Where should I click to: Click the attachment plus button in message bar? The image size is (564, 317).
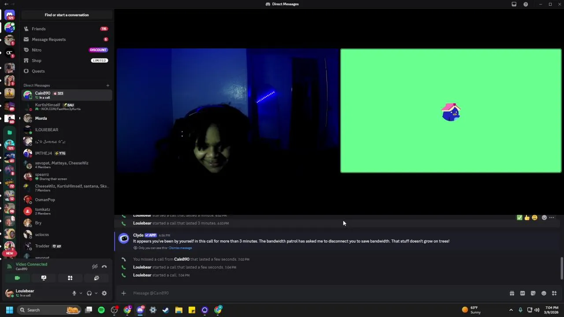pos(124,293)
